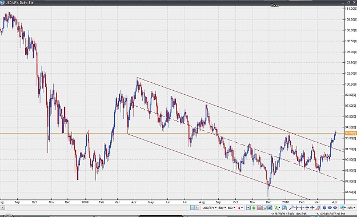Click the green candle toolbar icon

click(254, 208)
